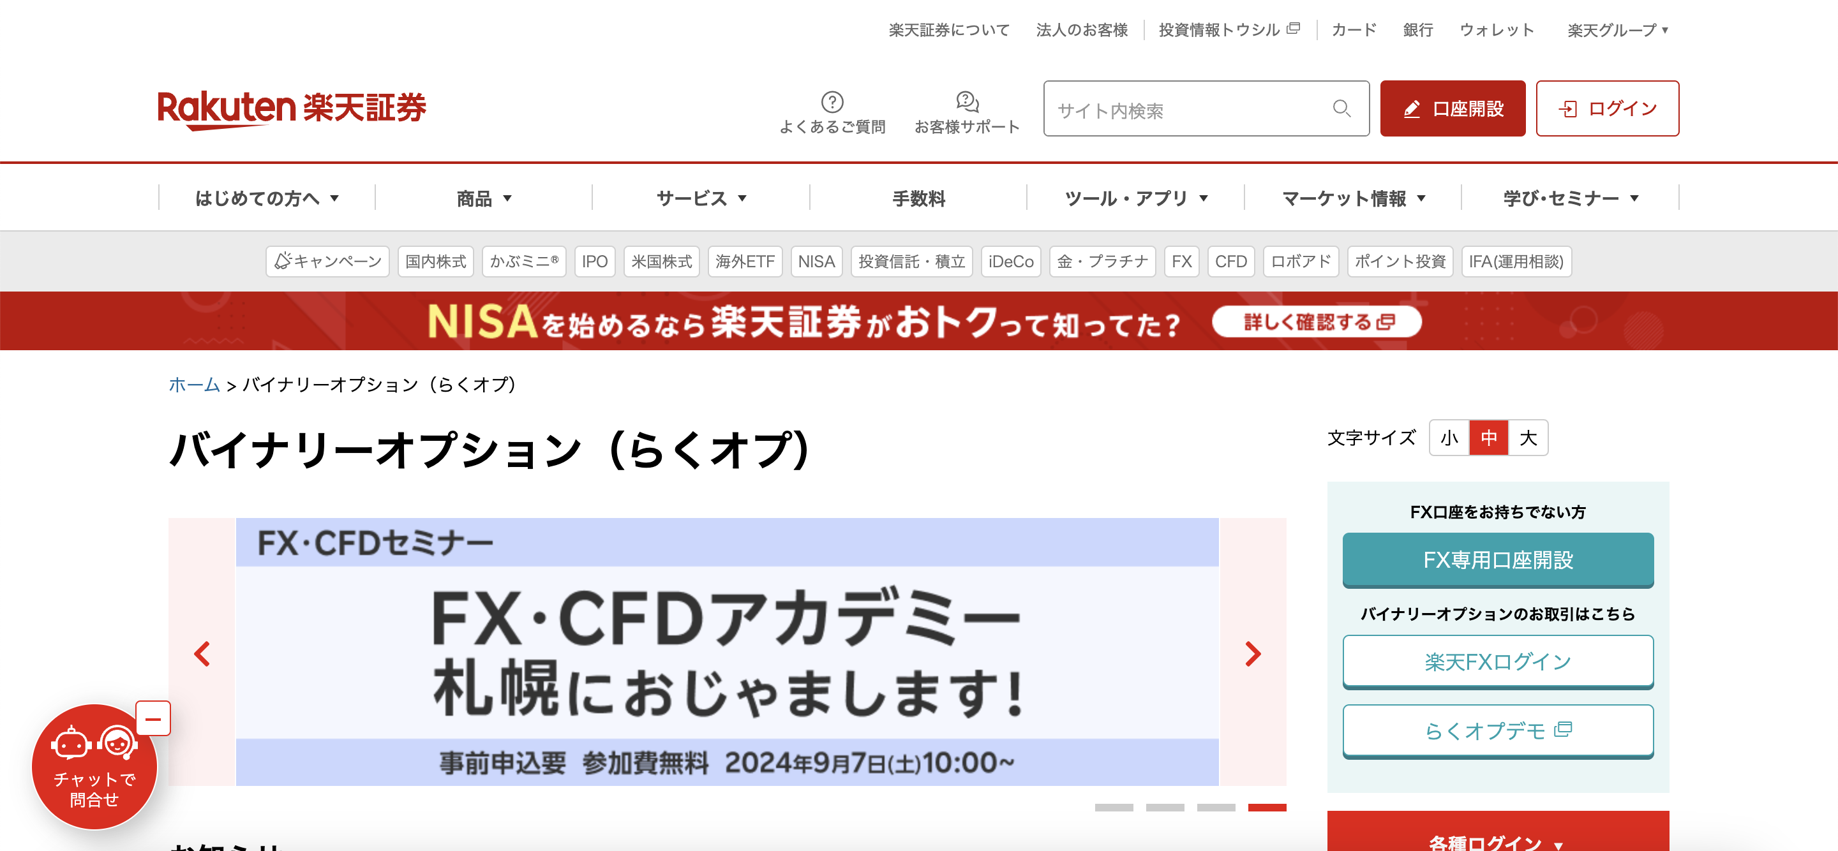The image size is (1838, 851).
Task: Go to ホーム breadcrumb link
Action: point(194,385)
